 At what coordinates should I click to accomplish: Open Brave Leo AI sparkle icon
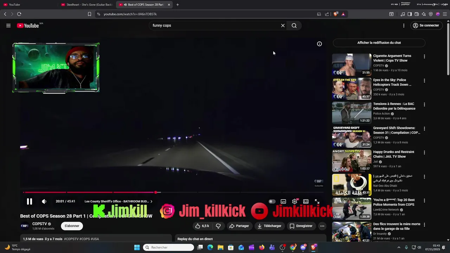pos(424,14)
